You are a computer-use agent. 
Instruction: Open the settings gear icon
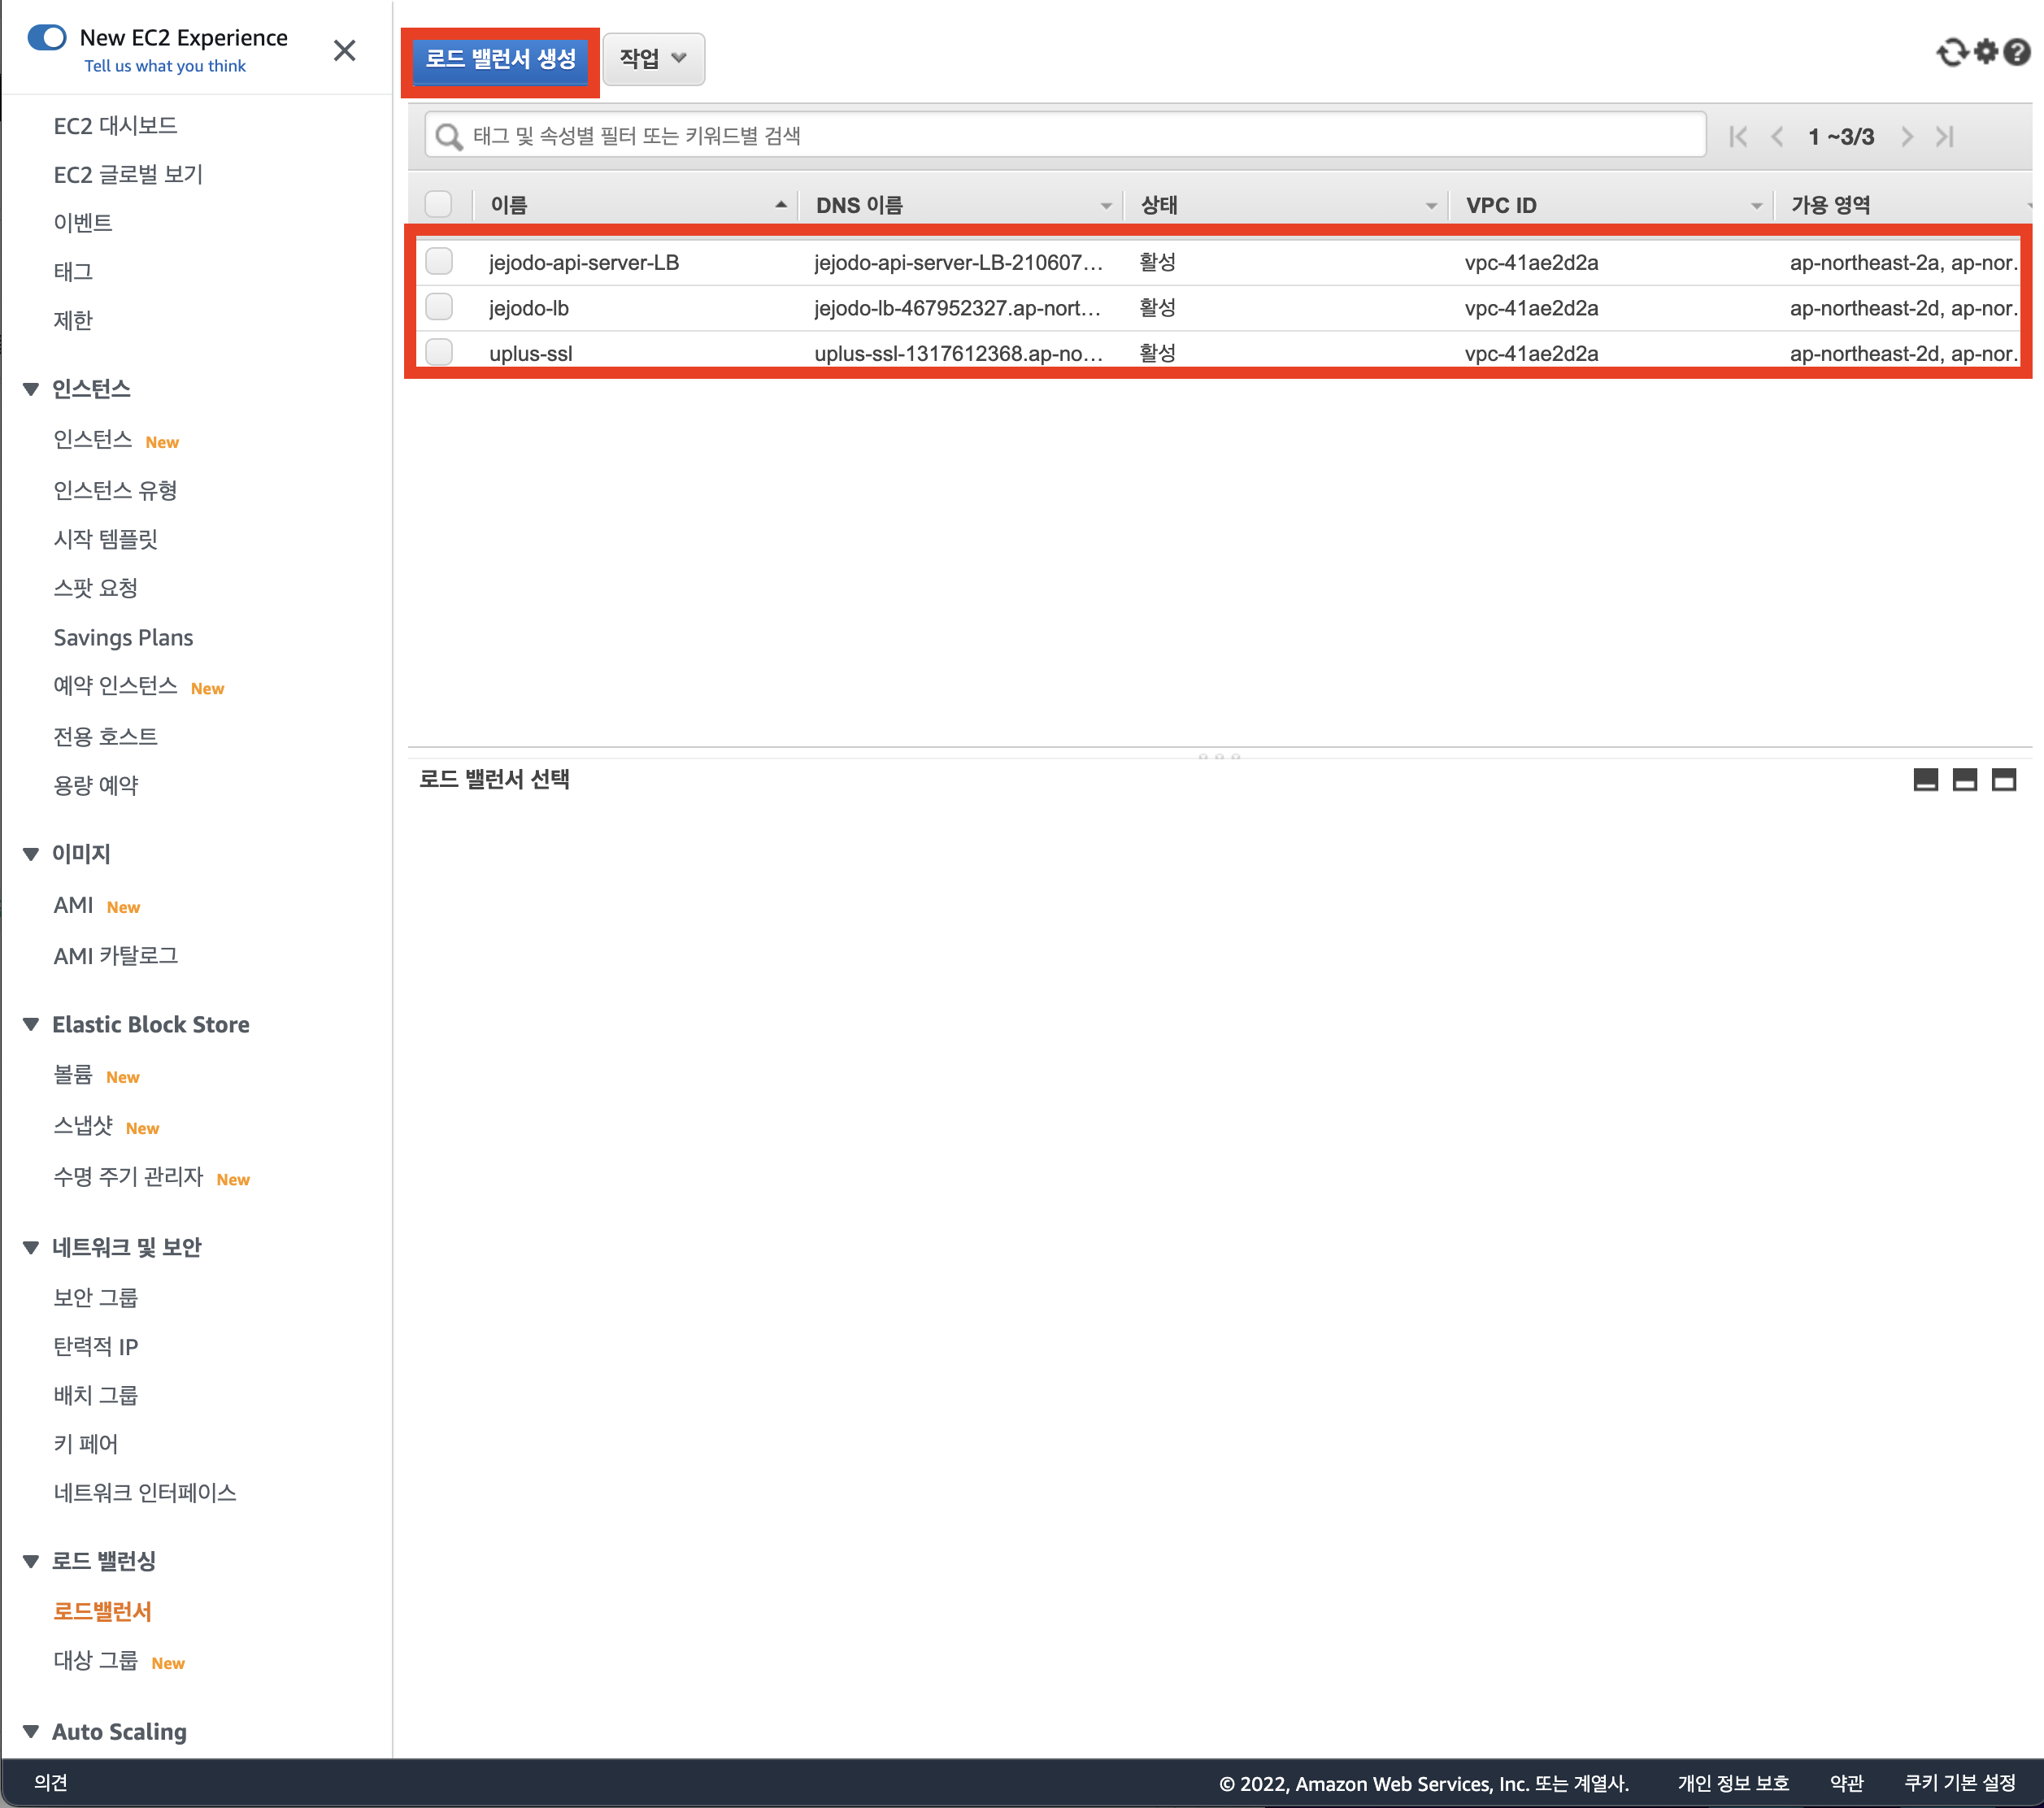tap(1986, 52)
